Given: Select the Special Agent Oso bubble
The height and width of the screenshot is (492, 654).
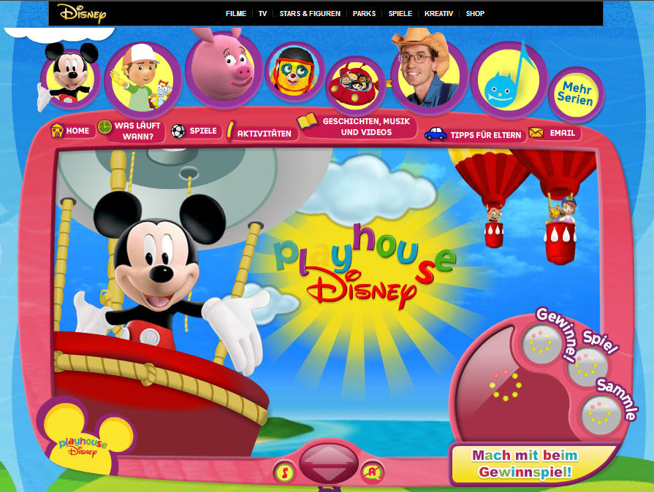Looking at the screenshot, I should click(295, 72).
